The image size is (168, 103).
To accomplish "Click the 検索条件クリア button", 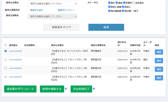I will [x=61, y=27].
